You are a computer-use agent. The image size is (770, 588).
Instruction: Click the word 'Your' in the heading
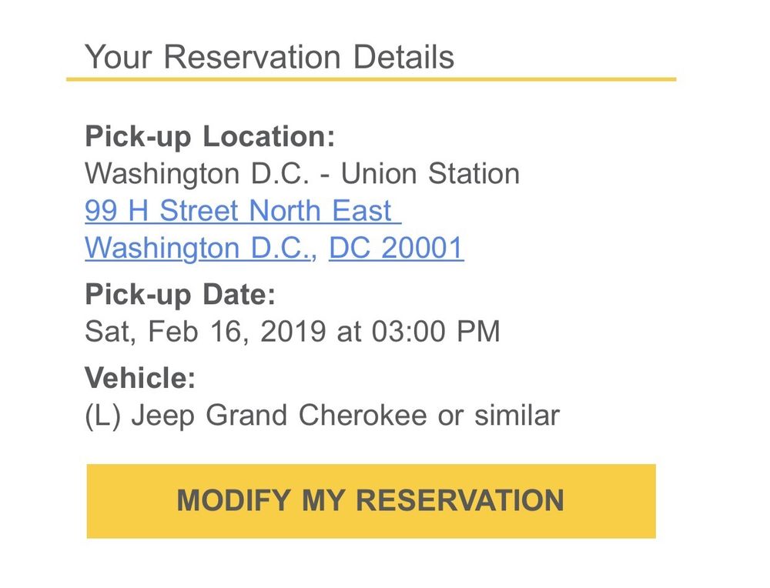pos(119,57)
